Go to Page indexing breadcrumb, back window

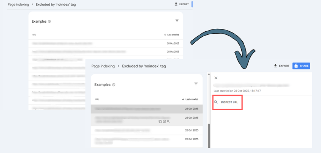click(18, 4)
